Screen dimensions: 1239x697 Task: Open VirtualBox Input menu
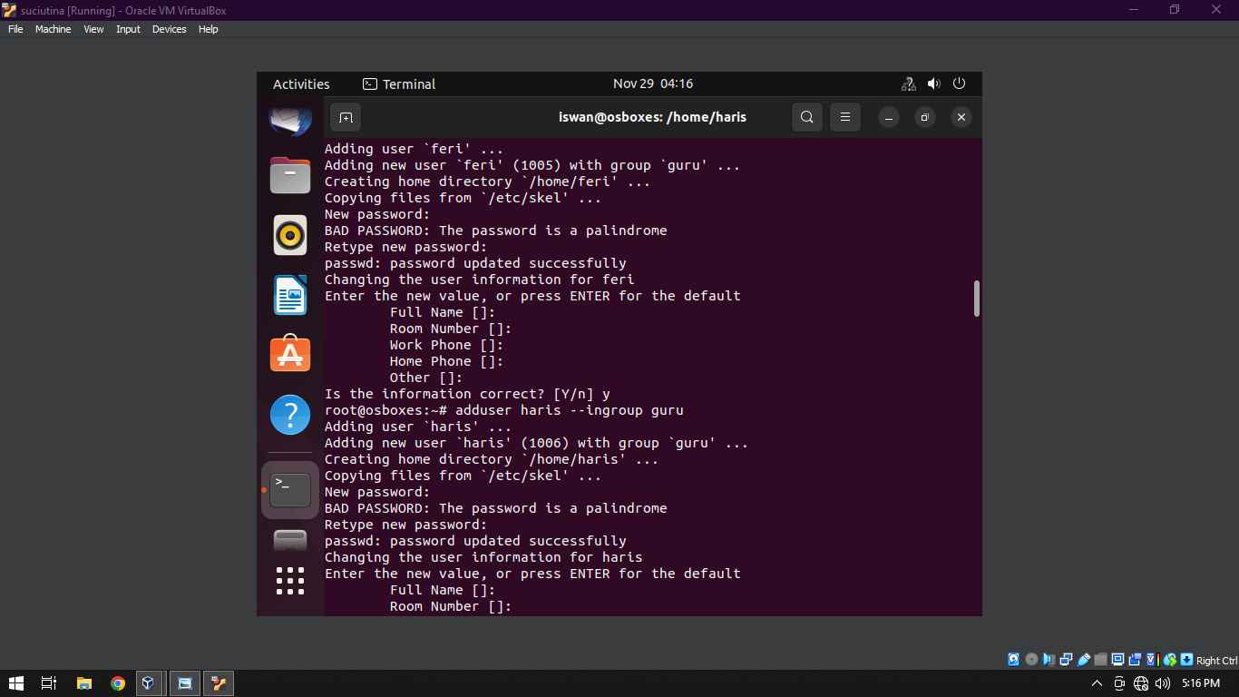point(128,29)
